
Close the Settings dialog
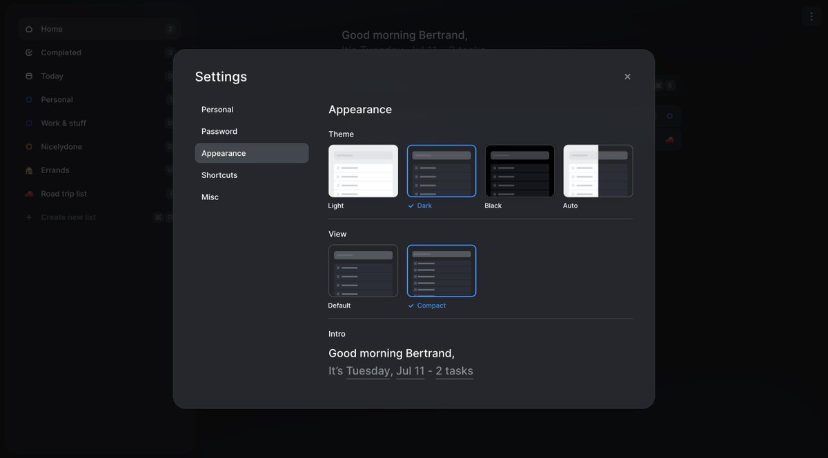[x=627, y=77]
